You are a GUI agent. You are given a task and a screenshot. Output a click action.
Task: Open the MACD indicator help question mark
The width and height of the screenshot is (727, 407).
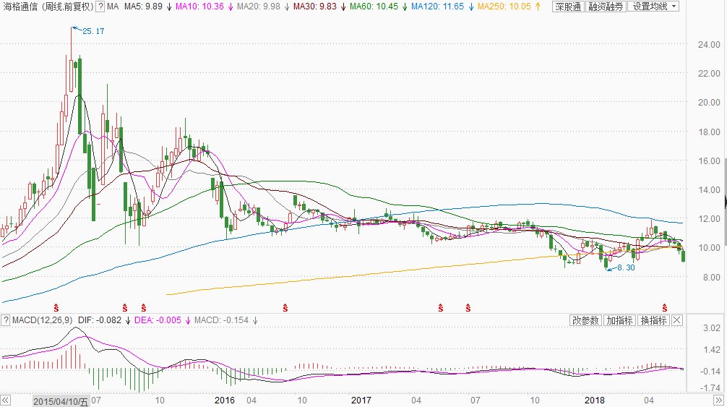click(x=6, y=320)
